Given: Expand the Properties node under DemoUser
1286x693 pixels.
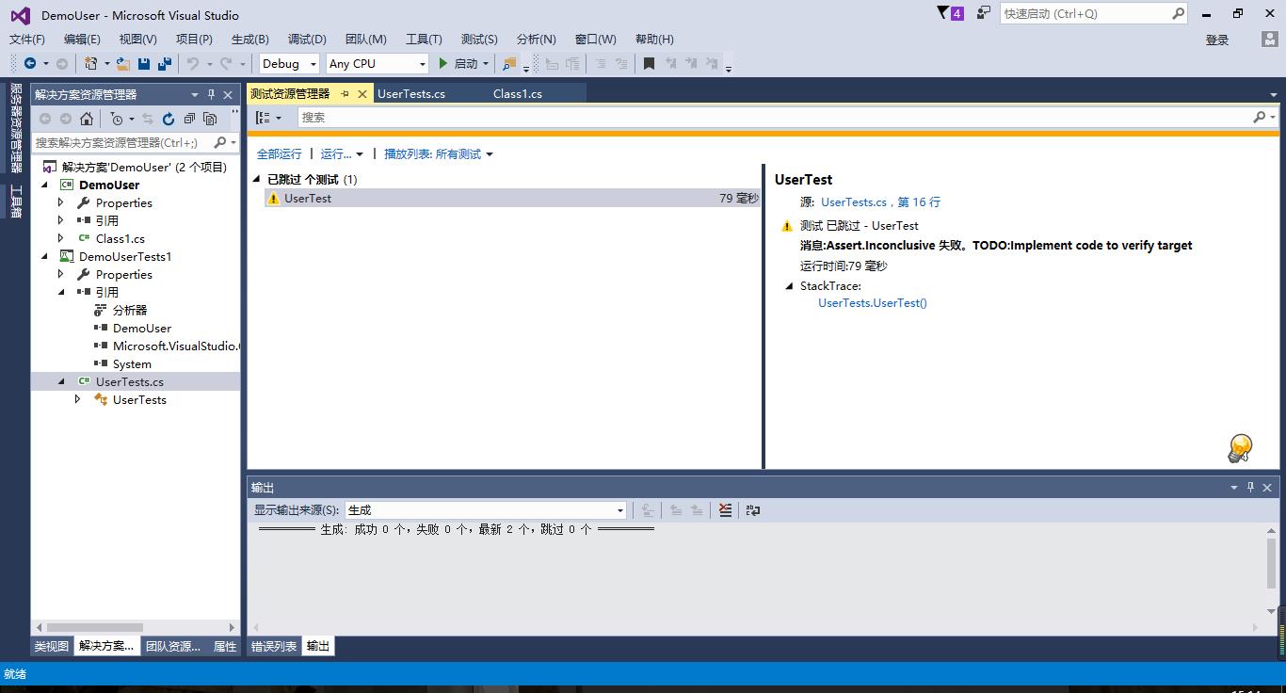Looking at the screenshot, I should click(61, 202).
